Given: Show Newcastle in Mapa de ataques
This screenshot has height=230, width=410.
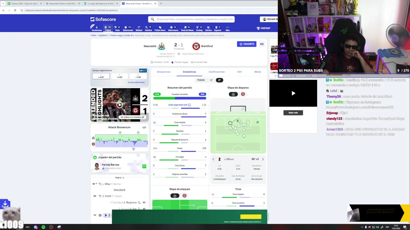Looking at the screenshot, I should pyautogui.click(x=175, y=196).
